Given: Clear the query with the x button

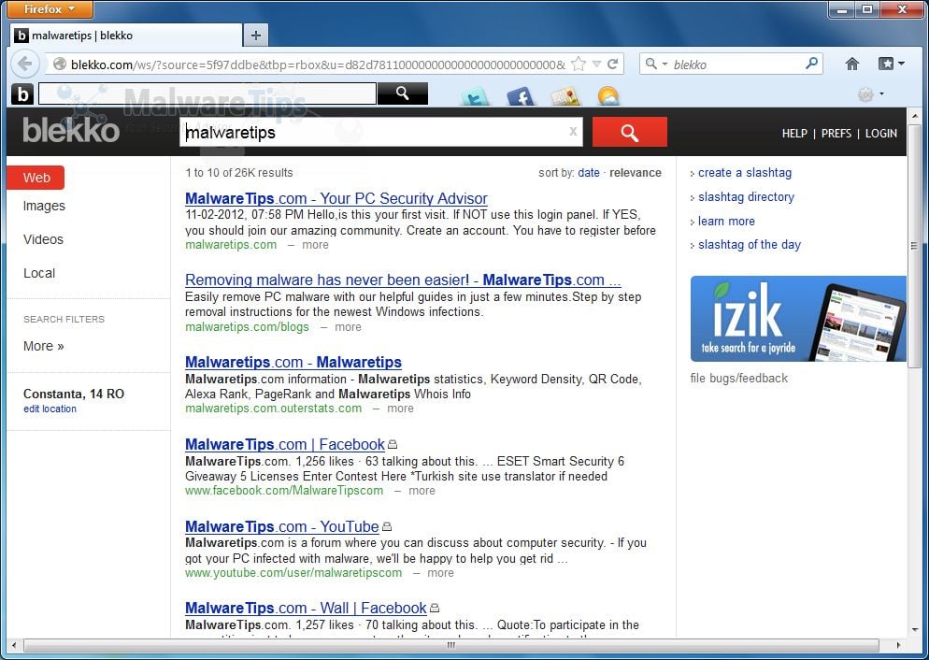Looking at the screenshot, I should click(x=573, y=132).
